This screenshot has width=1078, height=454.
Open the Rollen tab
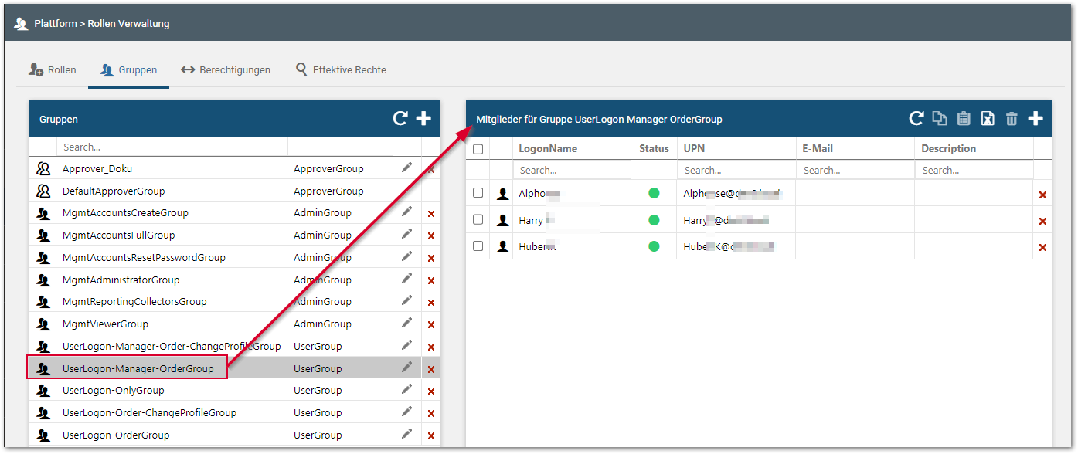[x=52, y=69]
